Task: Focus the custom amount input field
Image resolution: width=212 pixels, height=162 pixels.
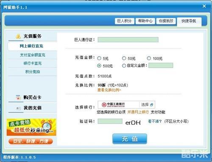Action: pyautogui.click(x=161, y=66)
